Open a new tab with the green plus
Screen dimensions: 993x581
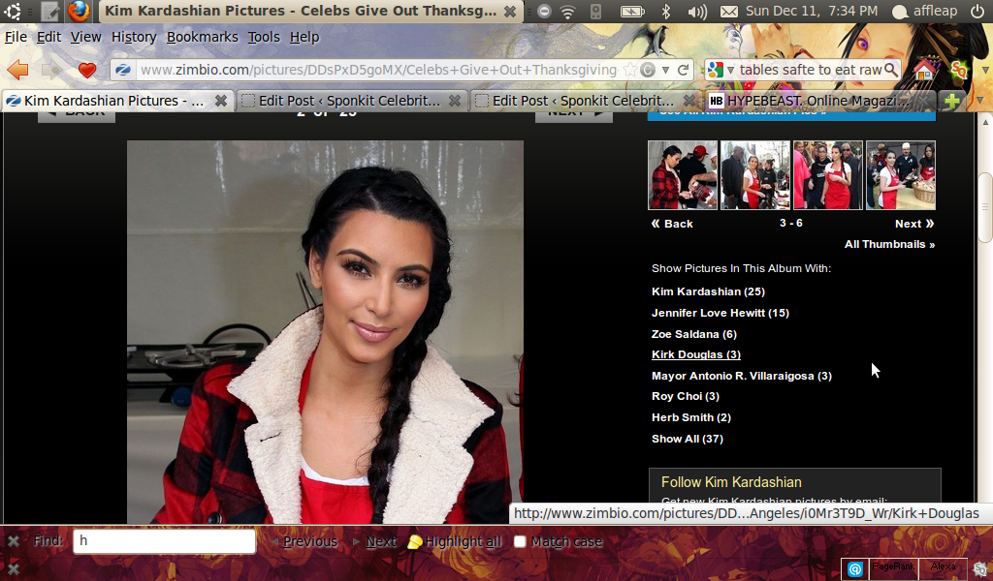click(x=951, y=101)
